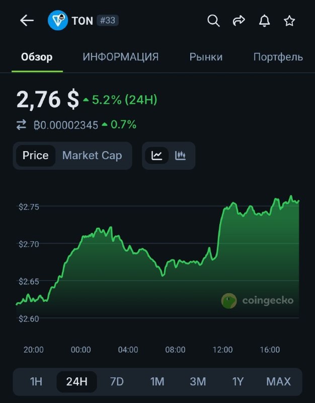Screen dimensions: 315x403
Task: Tap the #33 rank badge
Action: coord(108,21)
